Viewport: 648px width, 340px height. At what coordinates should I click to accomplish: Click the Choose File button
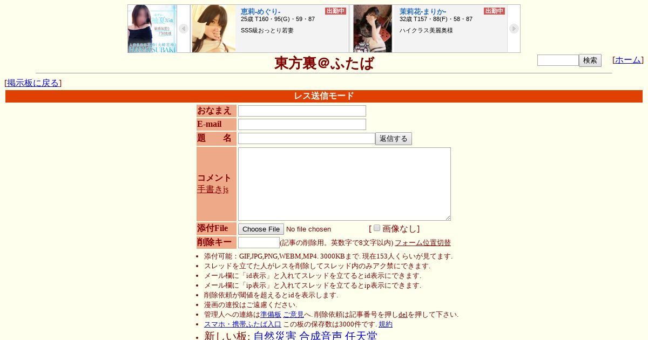261,229
